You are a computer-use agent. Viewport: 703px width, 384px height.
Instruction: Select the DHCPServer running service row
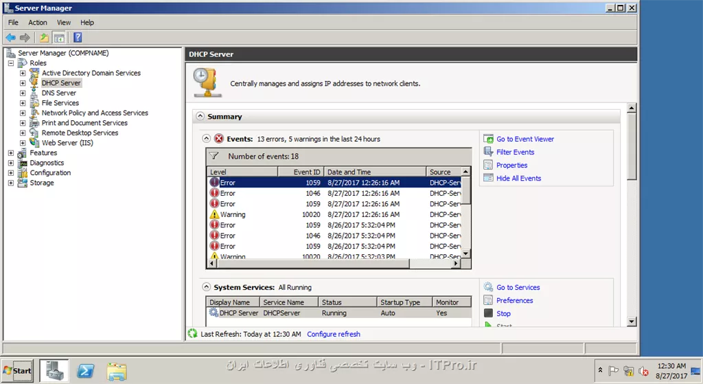tap(339, 313)
